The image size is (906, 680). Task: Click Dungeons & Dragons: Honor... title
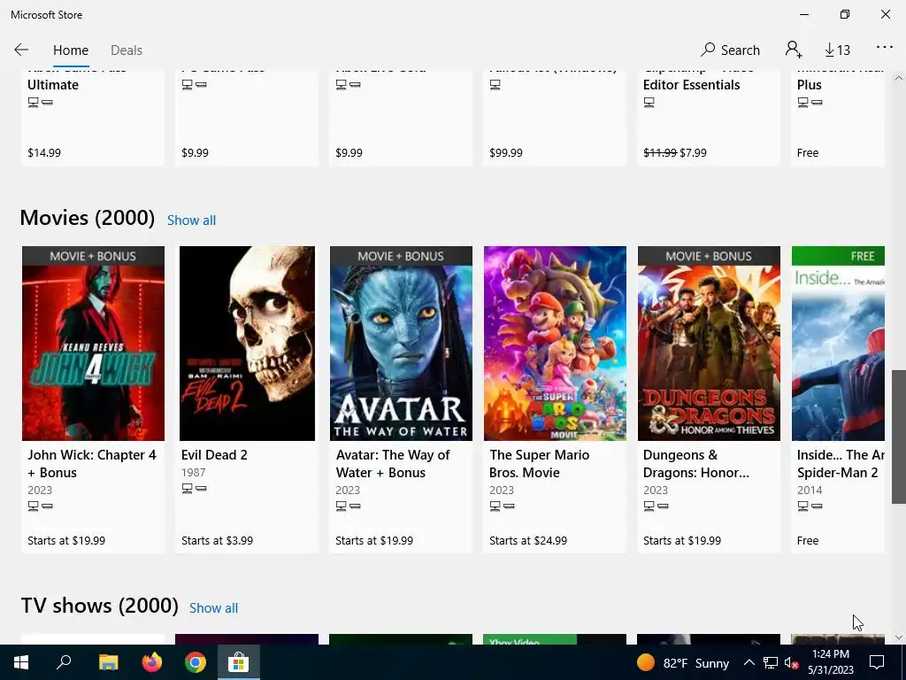(695, 464)
